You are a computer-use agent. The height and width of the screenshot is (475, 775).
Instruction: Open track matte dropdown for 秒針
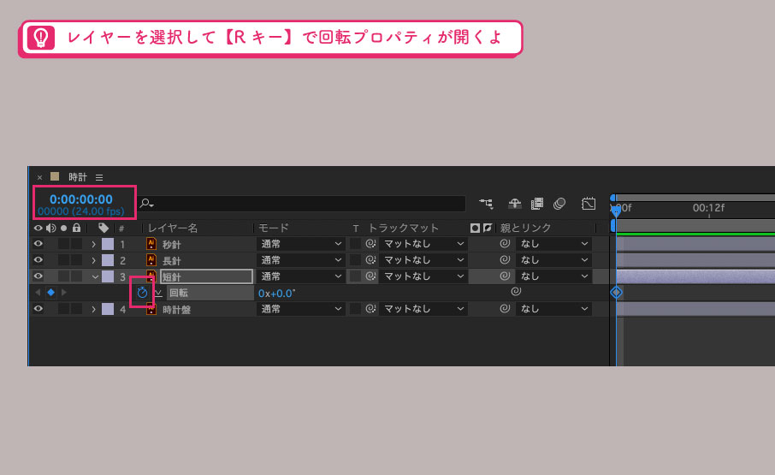pos(423,244)
